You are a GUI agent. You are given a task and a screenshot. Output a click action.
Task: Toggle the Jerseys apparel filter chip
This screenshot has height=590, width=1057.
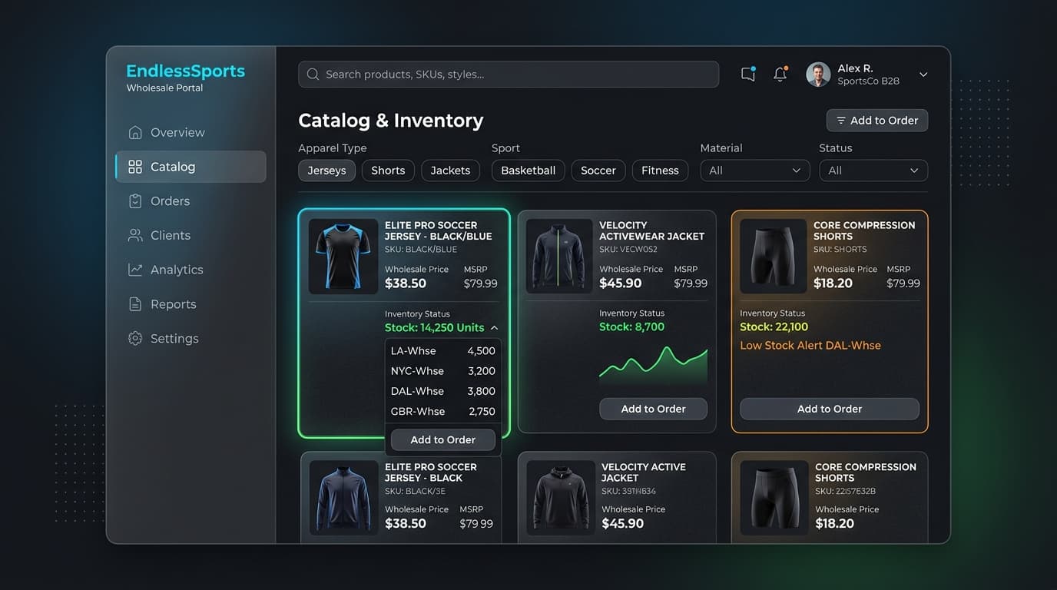click(326, 171)
